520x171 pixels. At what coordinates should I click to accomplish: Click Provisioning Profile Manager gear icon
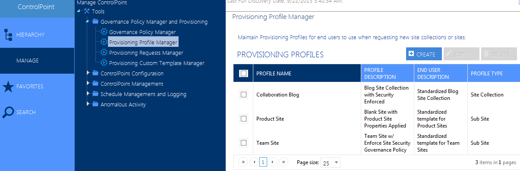click(104, 42)
